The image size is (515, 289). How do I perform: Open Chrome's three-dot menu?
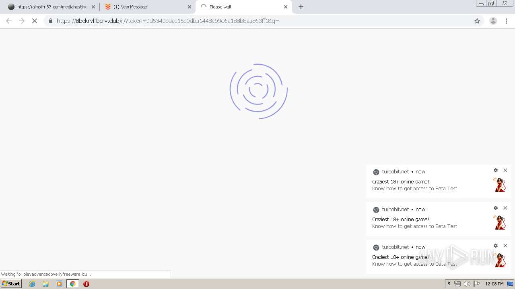point(506,21)
